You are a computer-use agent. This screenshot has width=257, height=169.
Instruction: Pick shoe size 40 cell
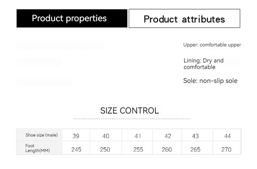pos(106,136)
